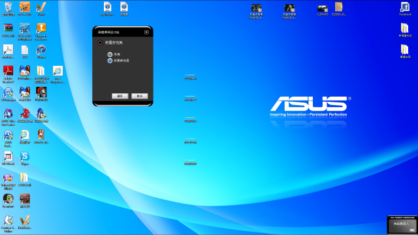The width and height of the screenshot is (418, 235).
Task: Open the orange 't' Upgrade shortcut
Action: (x=41, y=28)
